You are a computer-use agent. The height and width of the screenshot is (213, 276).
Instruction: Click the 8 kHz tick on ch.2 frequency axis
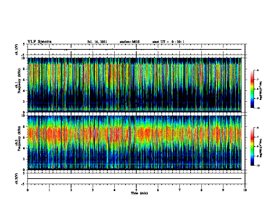click(x=24, y=127)
